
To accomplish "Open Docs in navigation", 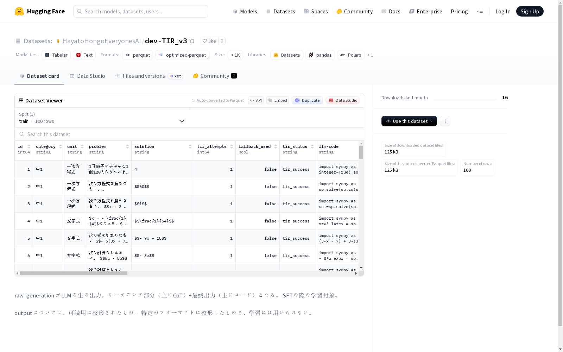I will click(x=391, y=11).
